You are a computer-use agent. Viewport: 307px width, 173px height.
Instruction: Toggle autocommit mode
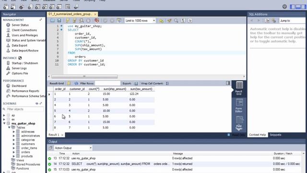119,21
